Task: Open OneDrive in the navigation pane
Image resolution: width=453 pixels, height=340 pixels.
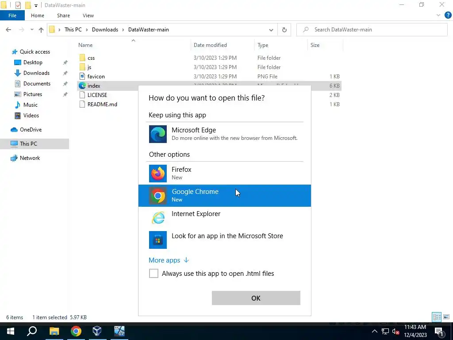Action: pos(31,130)
